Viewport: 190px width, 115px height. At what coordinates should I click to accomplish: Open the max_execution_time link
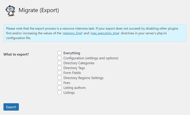click(x=105, y=33)
